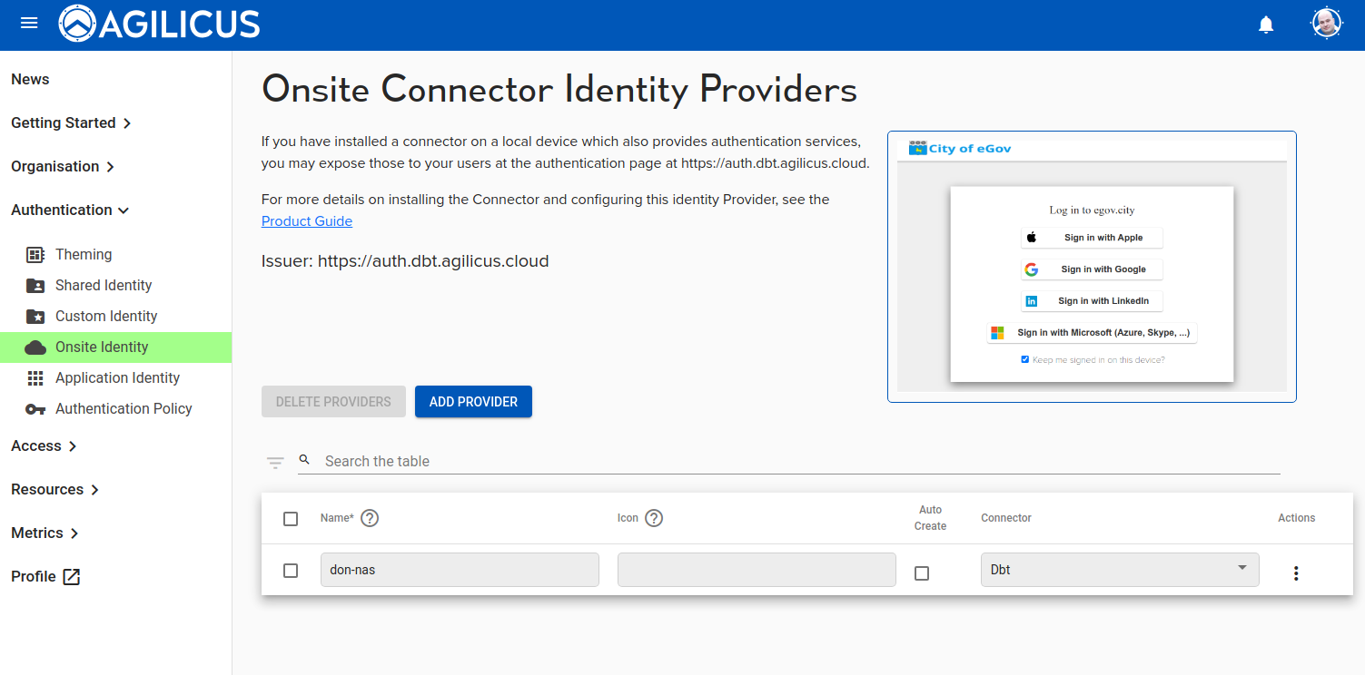Click the Agilicus logo
The height and width of the screenshot is (675, 1365).
(x=160, y=24)
